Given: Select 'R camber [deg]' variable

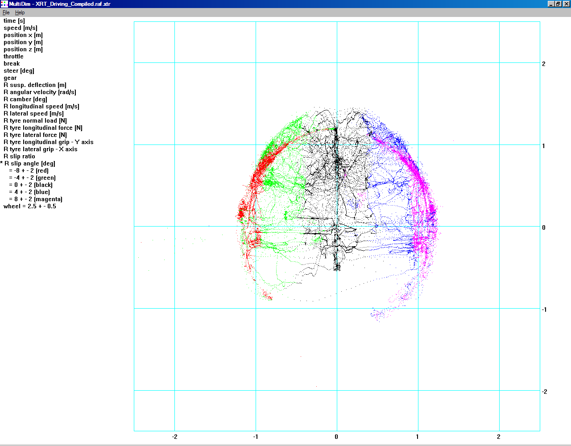Looking at the screenshot, I should (x=25, y=99).
